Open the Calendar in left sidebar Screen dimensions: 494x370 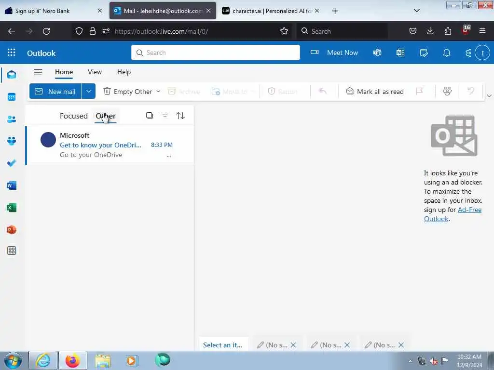12,97
